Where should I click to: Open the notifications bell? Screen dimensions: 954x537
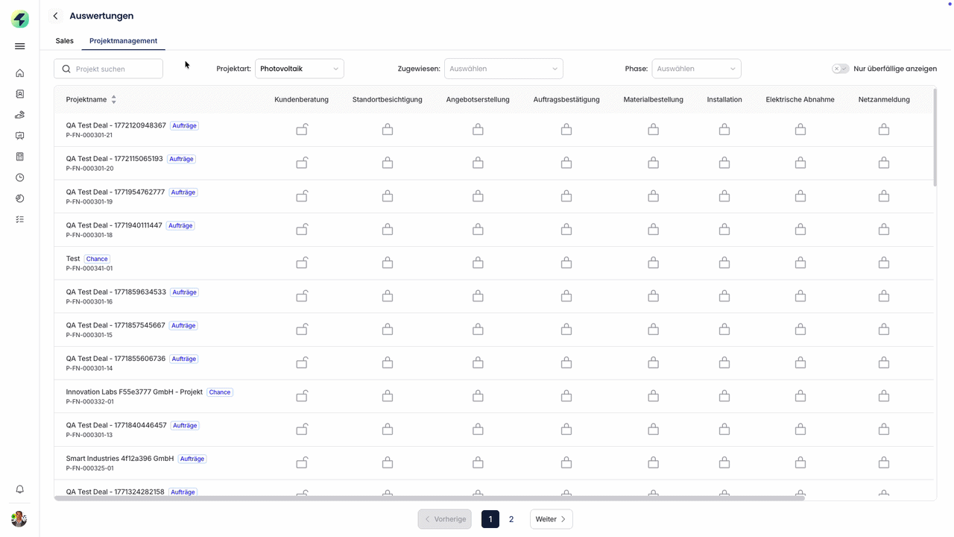pyautogui.click(x=20, y=489)
